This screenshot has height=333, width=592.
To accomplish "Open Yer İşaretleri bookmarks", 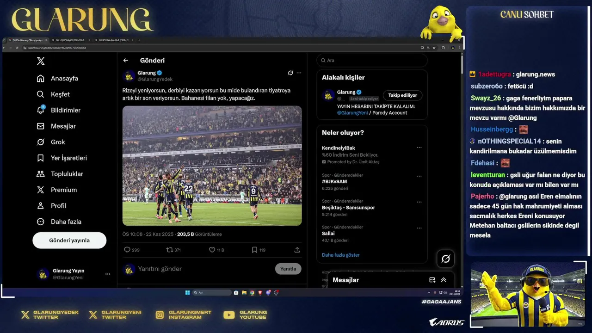I will [x=62, y=158].
